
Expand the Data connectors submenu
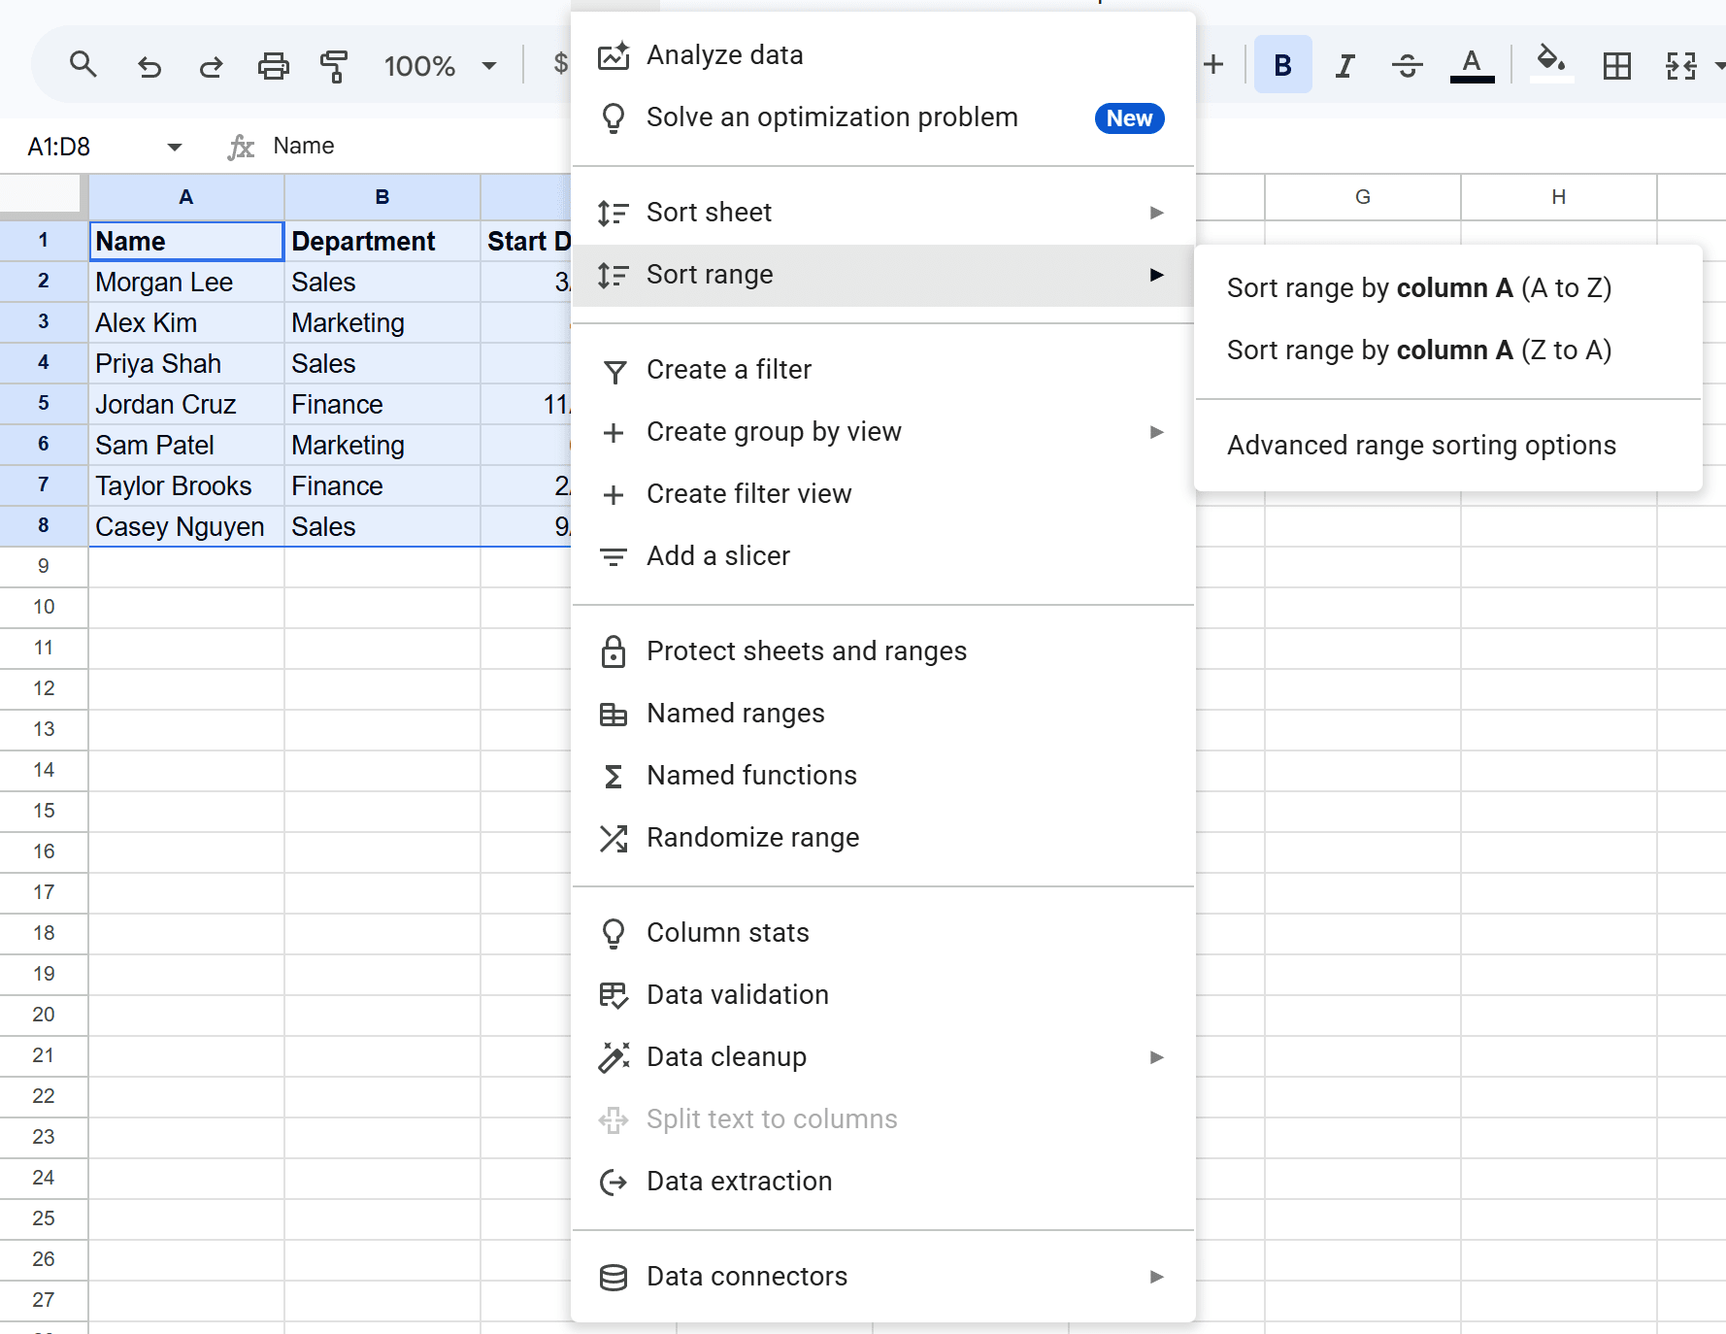click(x=883, y=1277)
